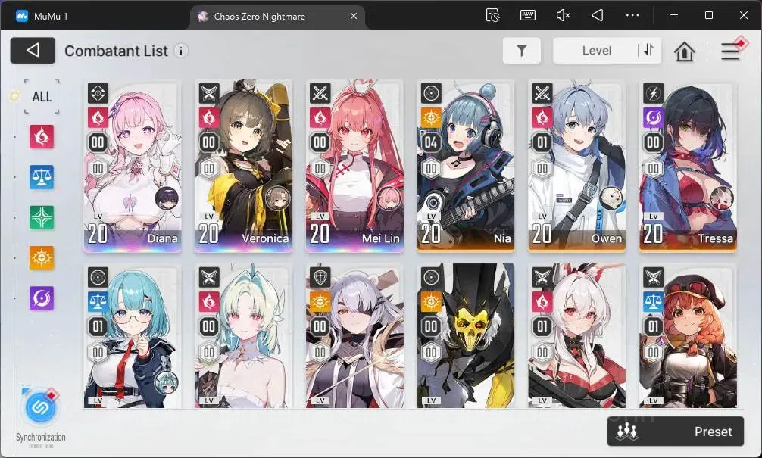Select the Veronica combatant card
The image size is (762, 458).
[243, 167]
